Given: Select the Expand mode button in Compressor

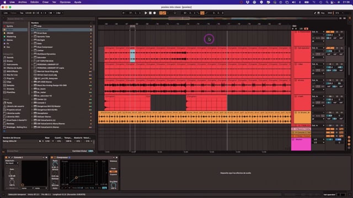Looking at the screenshot, I should point(113,174).
